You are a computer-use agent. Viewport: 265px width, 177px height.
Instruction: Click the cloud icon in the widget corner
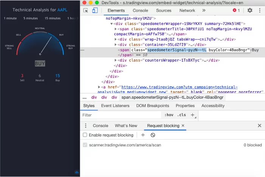click(x=77, y=172)
